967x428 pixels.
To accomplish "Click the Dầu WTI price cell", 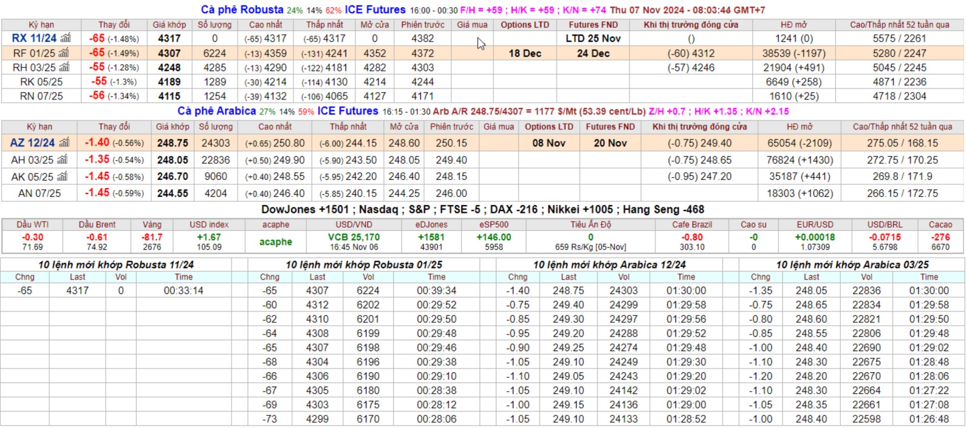I will 33,242.
